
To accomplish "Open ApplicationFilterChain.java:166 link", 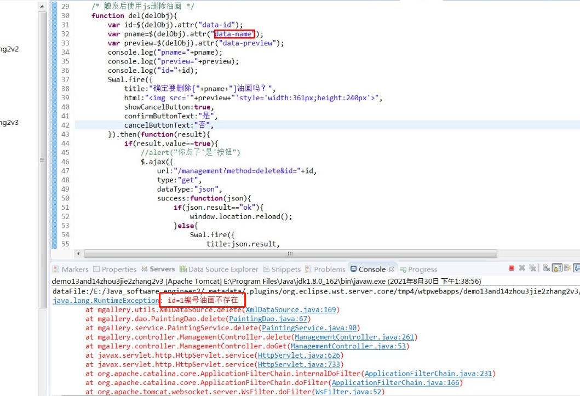I will (x=396, y=383).
